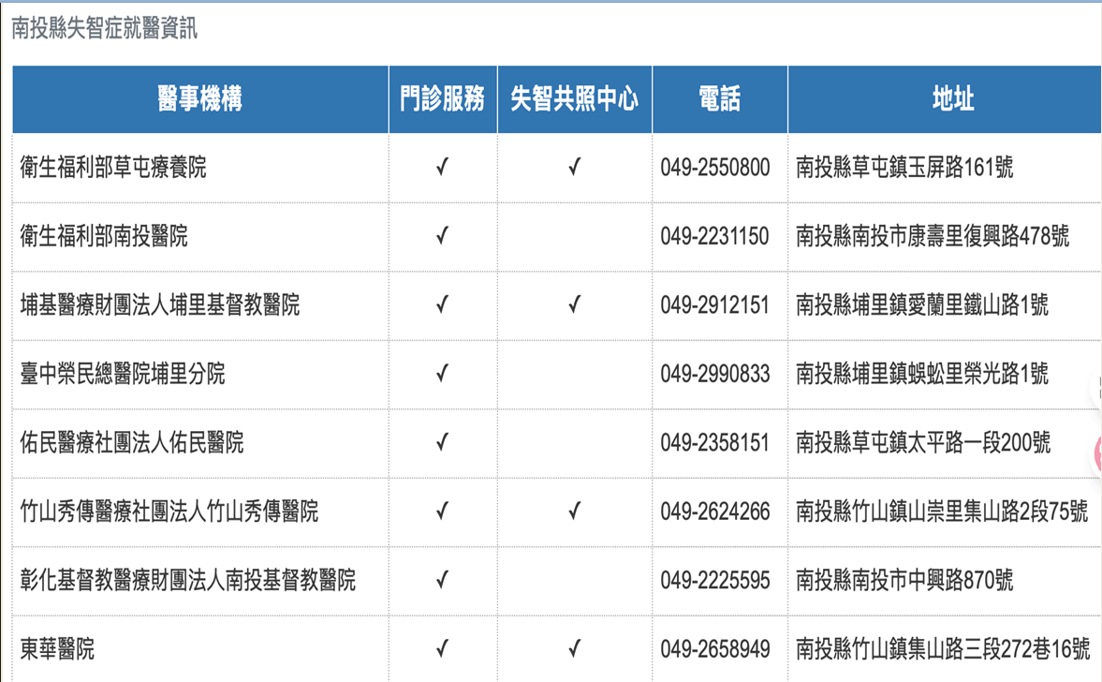Select 埔基醫療財團法人埔里基督教醫院 institution name

tap(159, 305)
